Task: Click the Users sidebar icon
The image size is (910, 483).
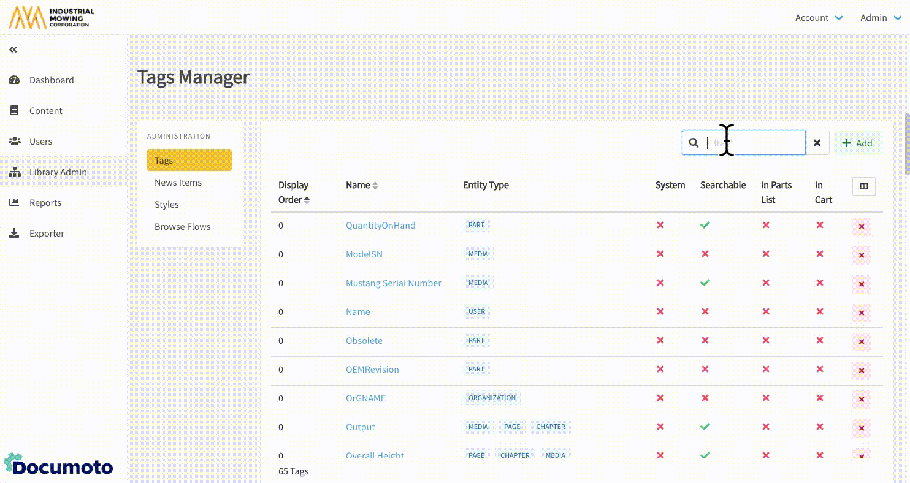Action: click(14, 142)
